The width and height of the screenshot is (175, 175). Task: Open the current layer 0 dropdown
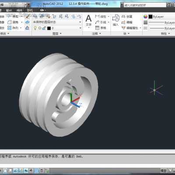pyautogui.click(x=57, y=28)
